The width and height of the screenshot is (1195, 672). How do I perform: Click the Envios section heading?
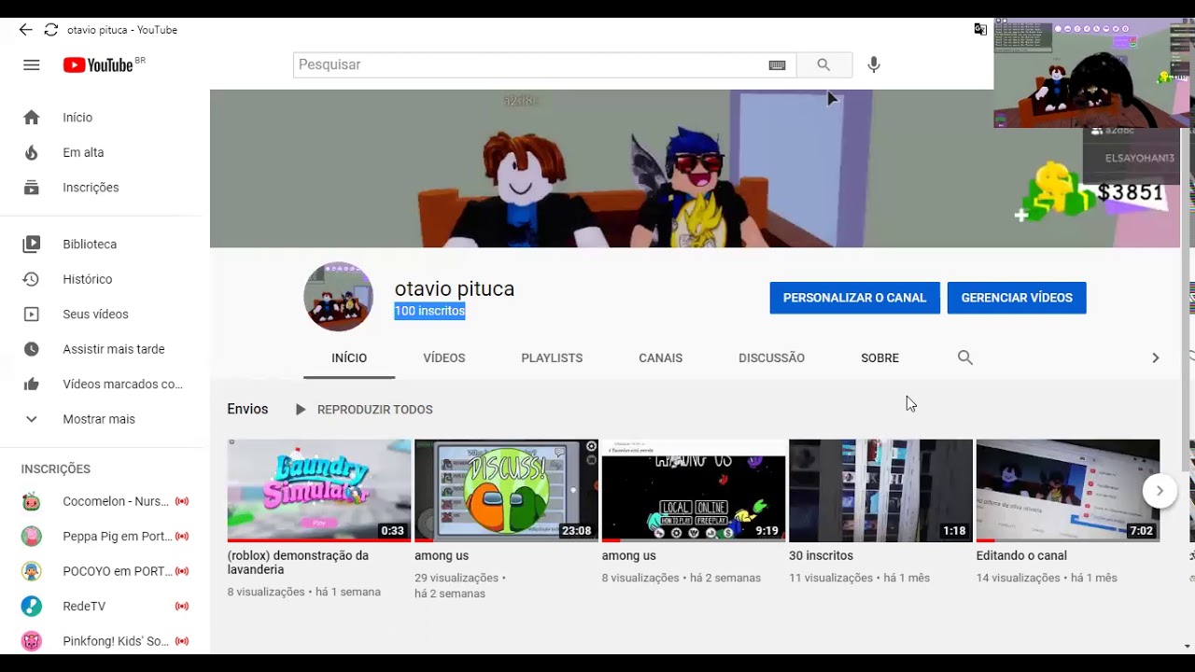pos(247,409)
